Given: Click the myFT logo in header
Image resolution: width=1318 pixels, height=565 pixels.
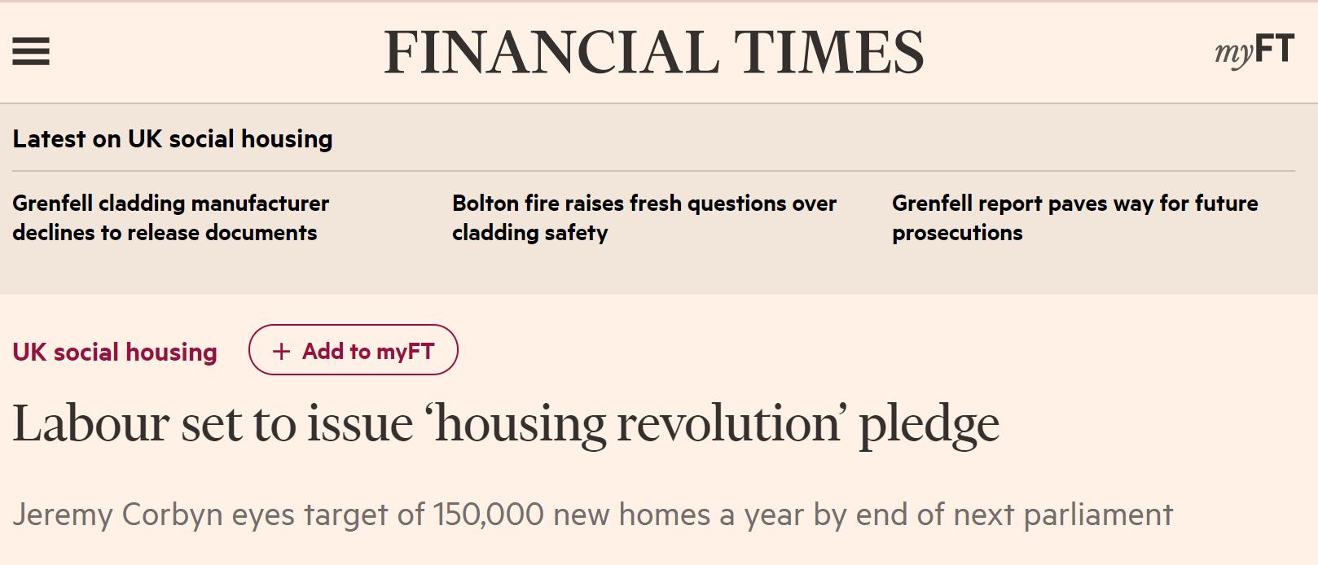Looking at the screenshot, I should coord(1254,52).
